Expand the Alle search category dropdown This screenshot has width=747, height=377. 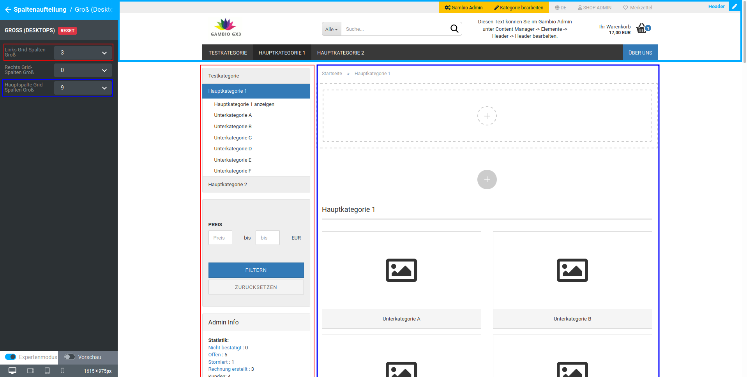[x=331, y=29]
